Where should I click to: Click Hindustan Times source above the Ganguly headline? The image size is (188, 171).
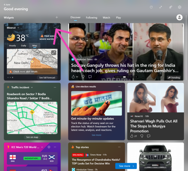click(84, 59)
